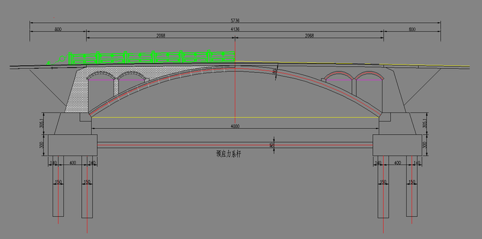Select the yellow chord line under arch
482x239 pixels.
point(235,117)
